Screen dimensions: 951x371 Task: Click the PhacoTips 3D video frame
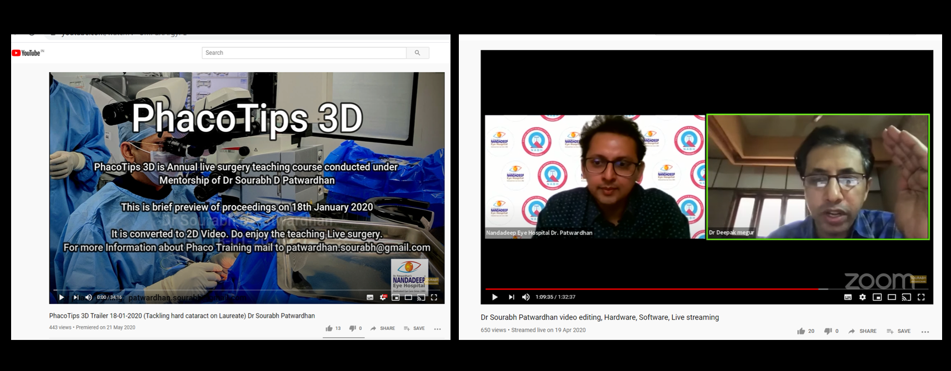(x=247, y=187)
